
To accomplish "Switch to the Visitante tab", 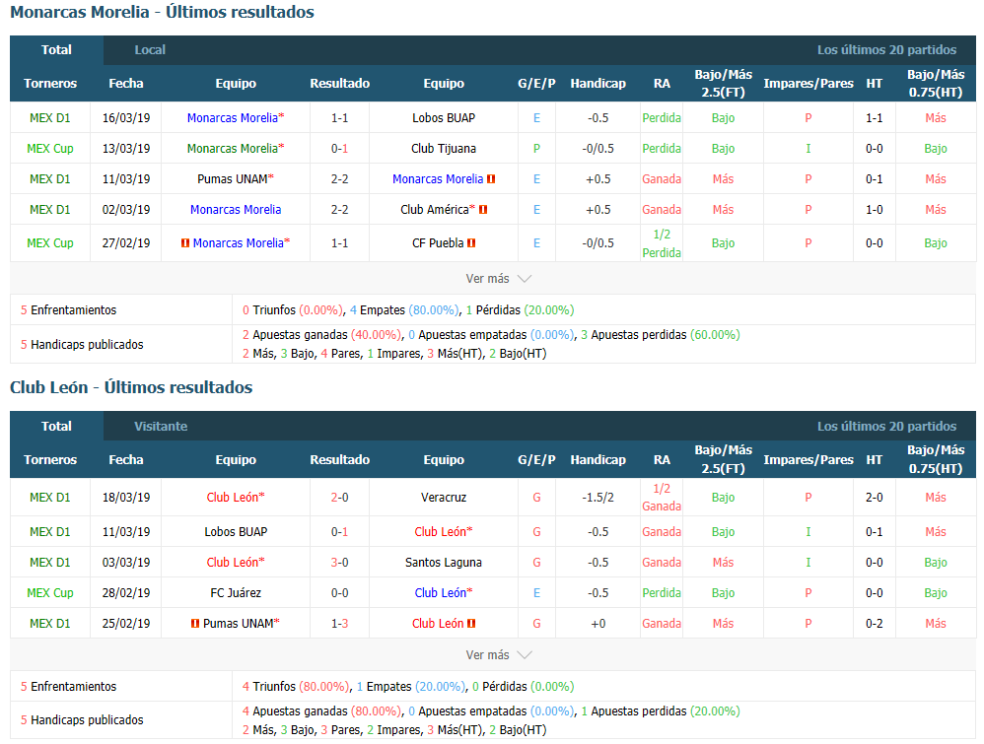I will click(x=161, y=427).
